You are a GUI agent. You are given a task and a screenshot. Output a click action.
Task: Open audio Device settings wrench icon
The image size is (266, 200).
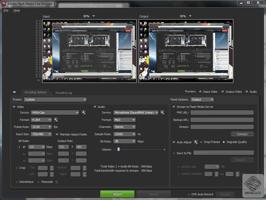coord(162,112)
